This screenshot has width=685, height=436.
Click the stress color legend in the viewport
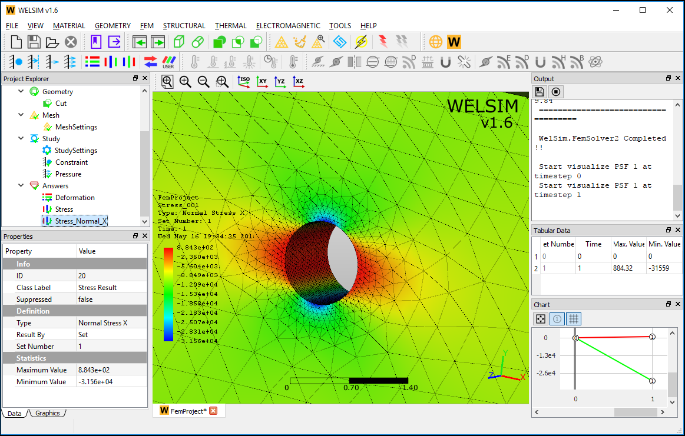point(169,291)
